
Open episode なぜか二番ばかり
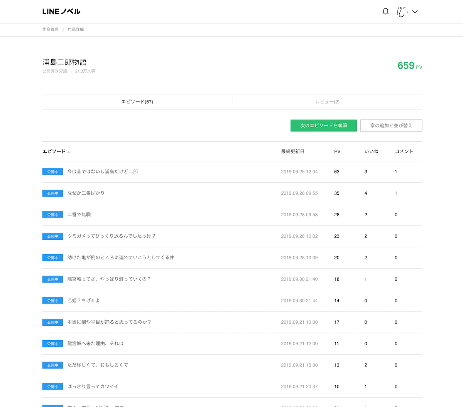(86, 193)
